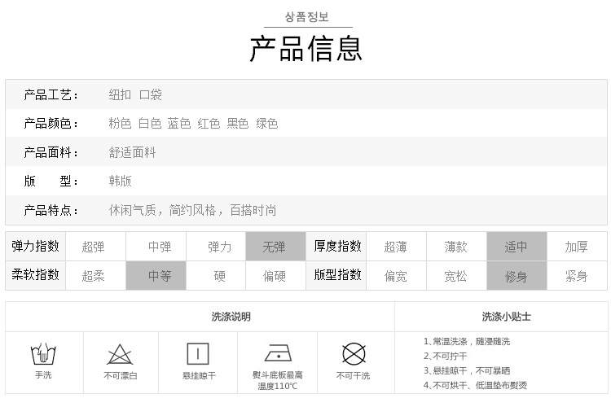Select the 超弹 elasticity cell
The width and height of the screenshot is (611, 407).
[x=96, y=247]
